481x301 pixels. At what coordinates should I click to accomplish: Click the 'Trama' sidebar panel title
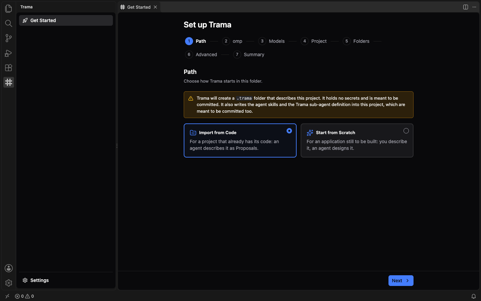(x=26, y=7)
